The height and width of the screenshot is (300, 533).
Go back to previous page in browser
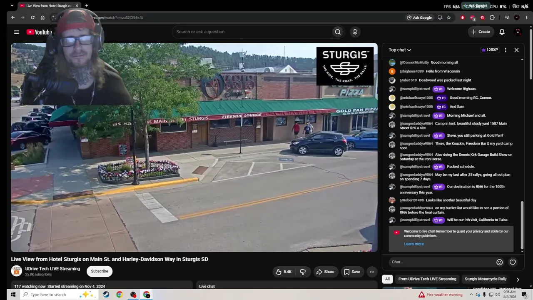coord(13,17)
